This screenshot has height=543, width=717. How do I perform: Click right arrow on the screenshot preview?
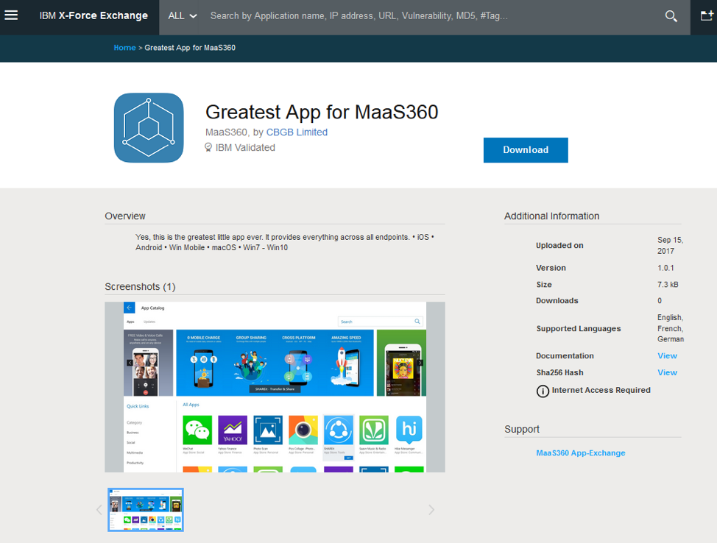[x=420, y=363]
